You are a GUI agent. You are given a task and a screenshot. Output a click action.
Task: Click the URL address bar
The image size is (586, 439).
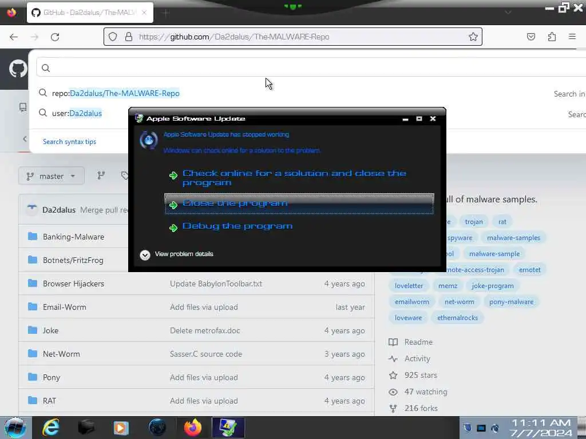tap(292, 37)
